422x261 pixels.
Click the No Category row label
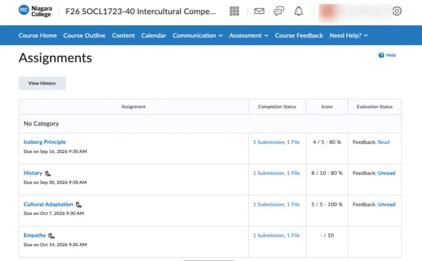[x=41, y=124]
